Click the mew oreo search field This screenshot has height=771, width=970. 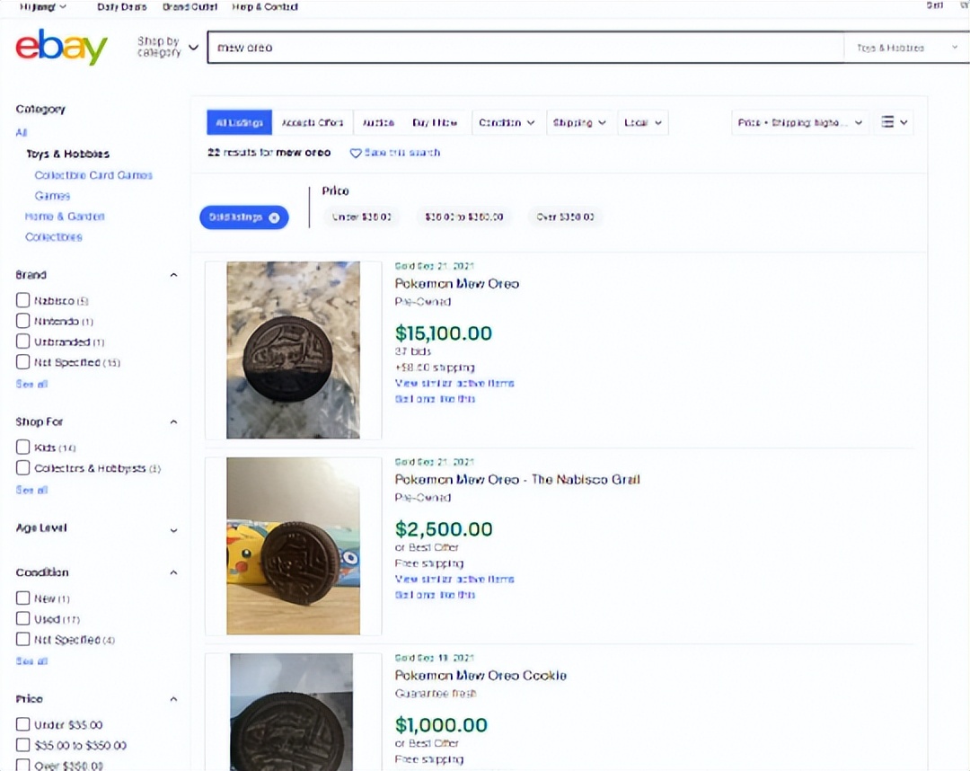click(x=525, y=48)
